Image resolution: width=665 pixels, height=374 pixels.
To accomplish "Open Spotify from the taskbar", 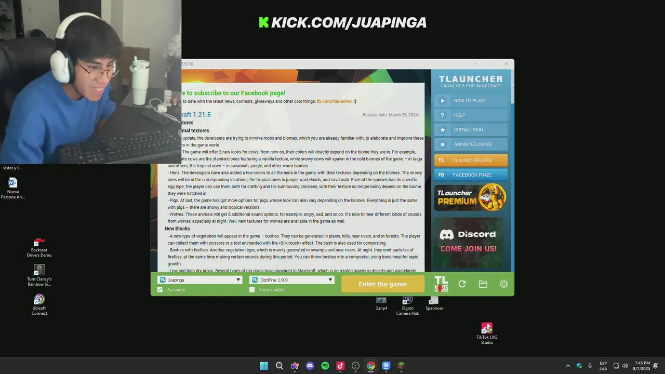I will pyautogui.click(x=325, y=366).
